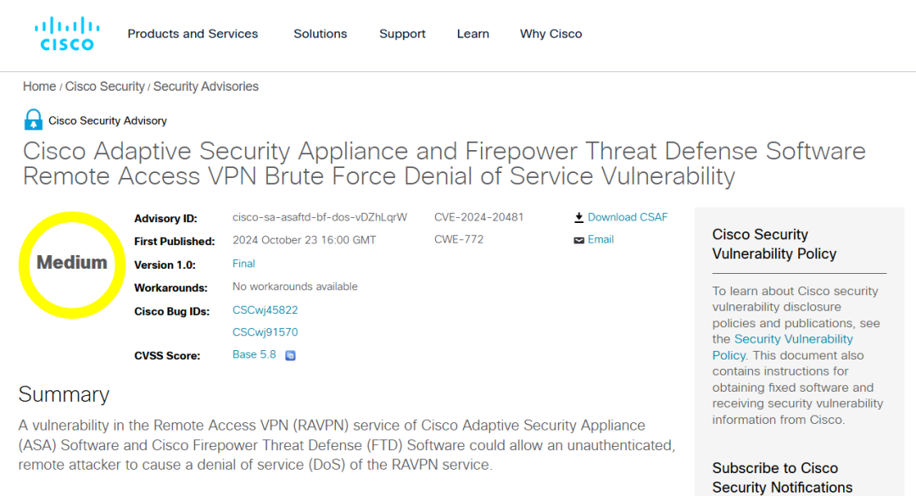Click the yellow Medium severity badge
This screenshot has width=916, height=496.
coord(72,265)
